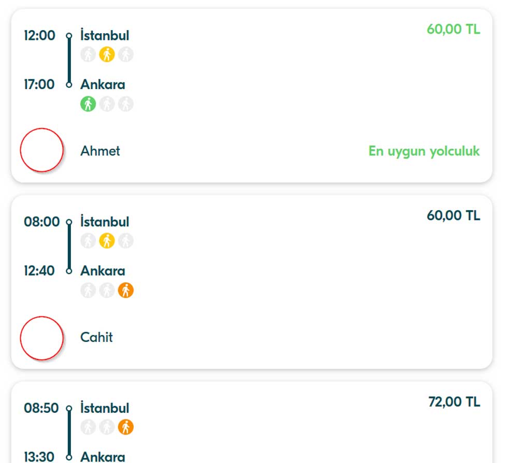Viewport: 505px width, 463px height.
Task: Click green walking icon under Ankara in Ahmet's ride
Action: click(x=89, y=104)
